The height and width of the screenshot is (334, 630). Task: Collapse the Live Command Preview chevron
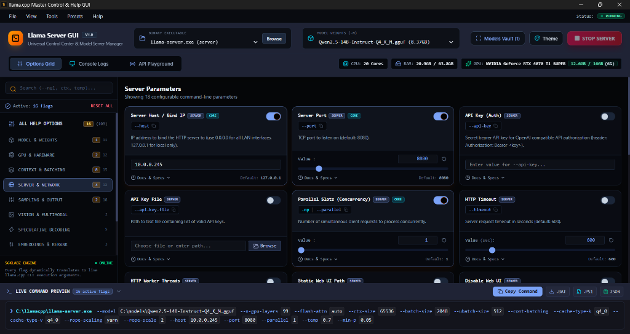[119, 292]
